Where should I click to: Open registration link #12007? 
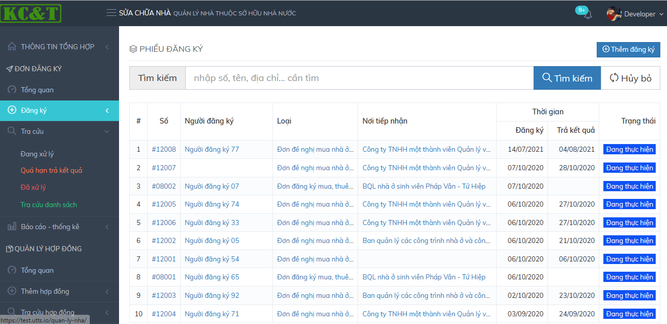point(164,168)
